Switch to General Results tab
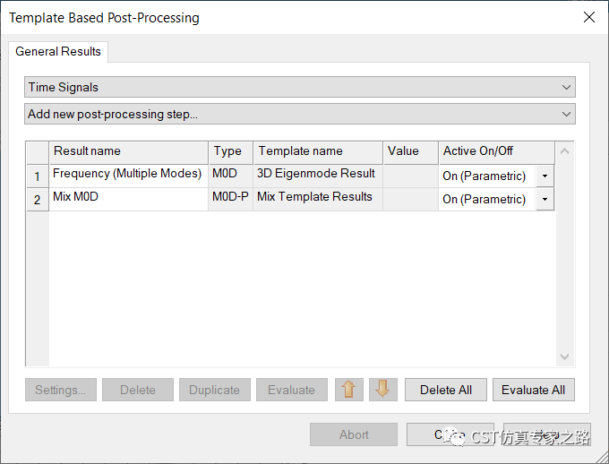 [58, 52]
